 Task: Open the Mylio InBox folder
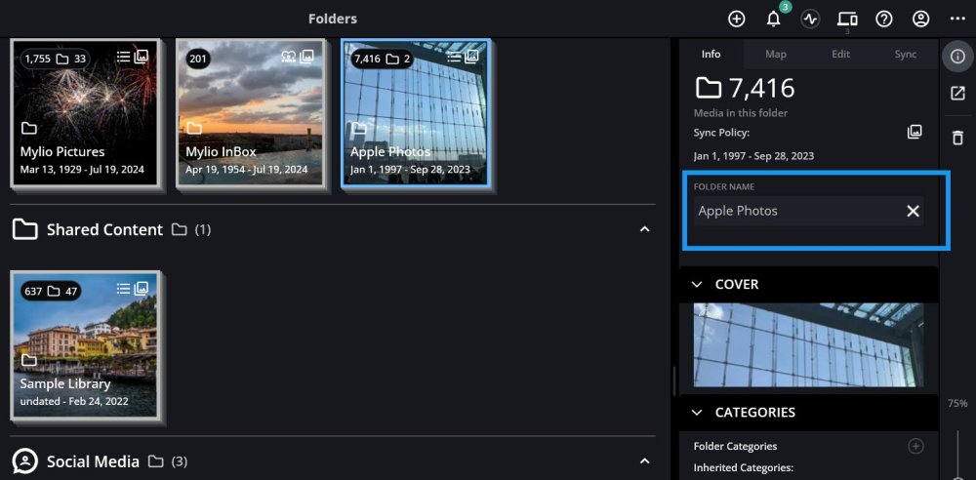click(250, 112)
